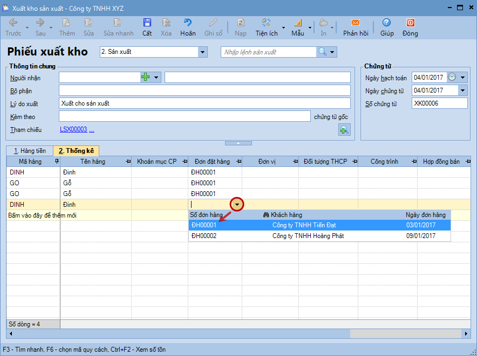Image resolution: width=477 pixels, height=356 pixels.
Task: Open the Ngày chứng từ date dropdown
Action: [x=462, y=90]
